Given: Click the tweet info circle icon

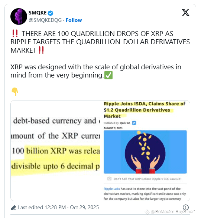Looking at the screenshot, I should 186,207.
